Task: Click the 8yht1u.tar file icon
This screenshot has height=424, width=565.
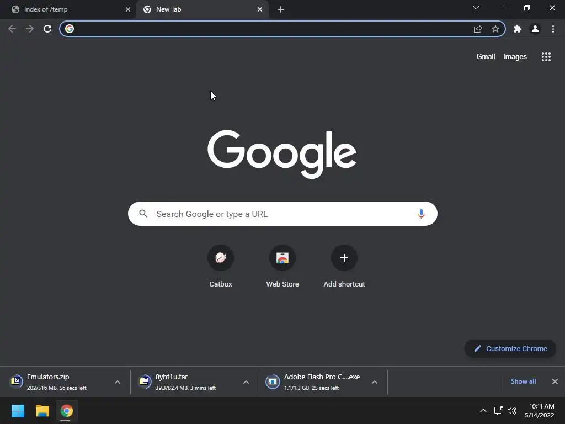Action: (x=145, y=381)
